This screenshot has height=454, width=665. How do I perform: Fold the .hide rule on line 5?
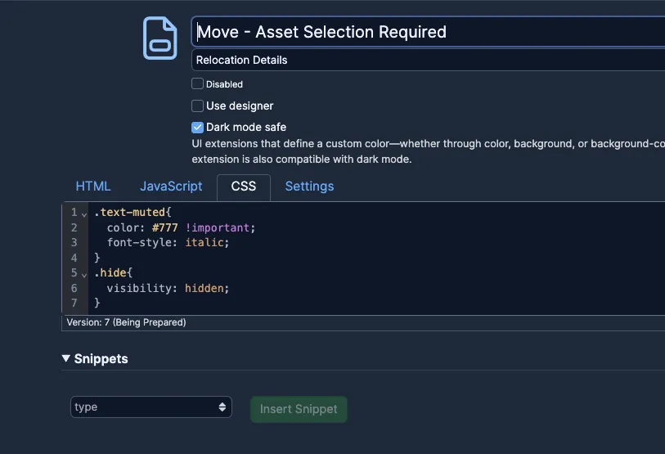[x=84, y=275]
